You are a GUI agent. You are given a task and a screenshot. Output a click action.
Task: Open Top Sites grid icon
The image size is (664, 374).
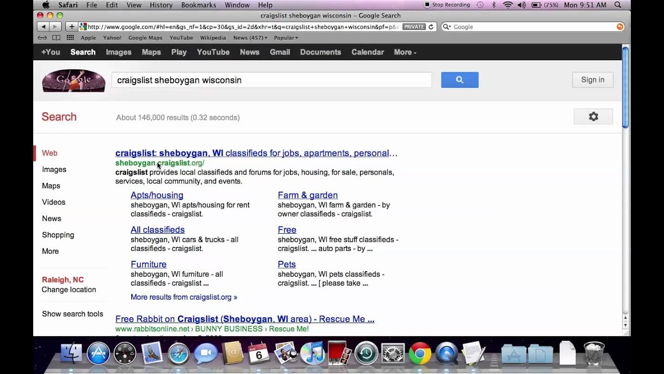[x=70, y=38]
